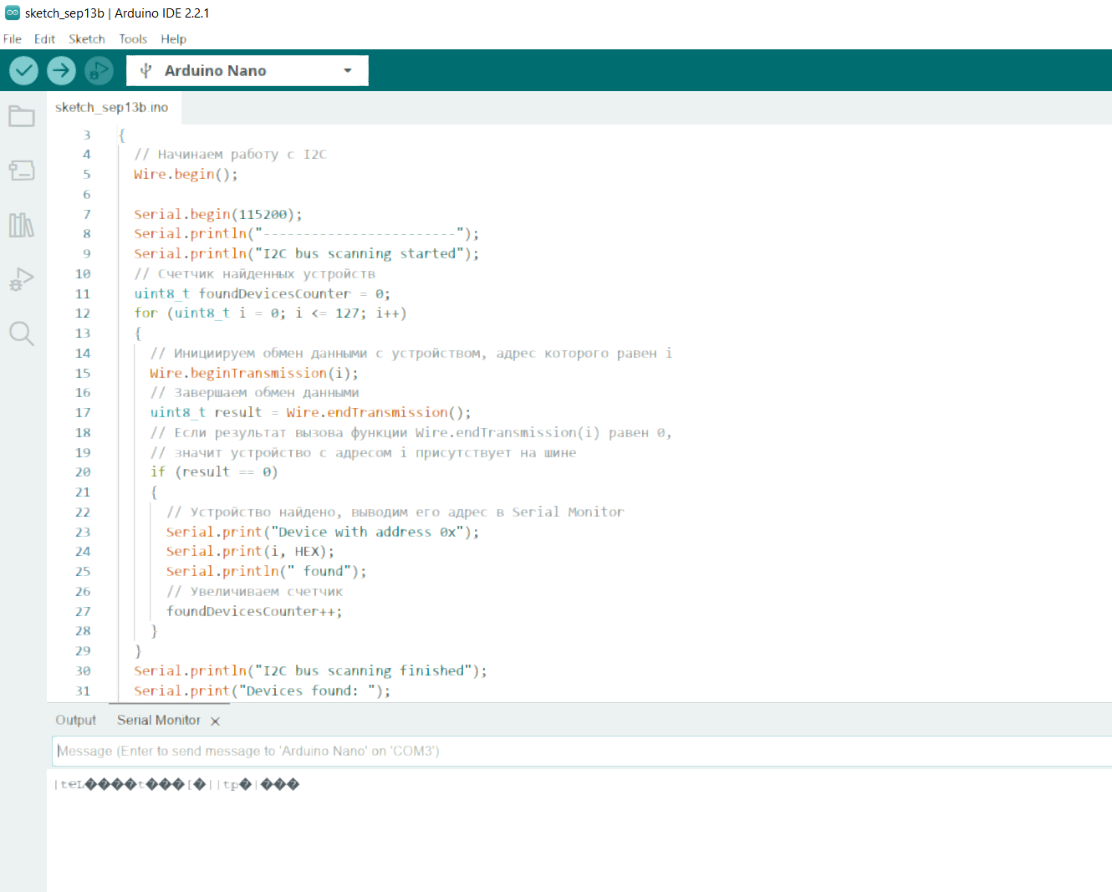This screenshot has height=892, width=1112.
Task: Click the for loop statement line
Action: (x=270, y=313)
